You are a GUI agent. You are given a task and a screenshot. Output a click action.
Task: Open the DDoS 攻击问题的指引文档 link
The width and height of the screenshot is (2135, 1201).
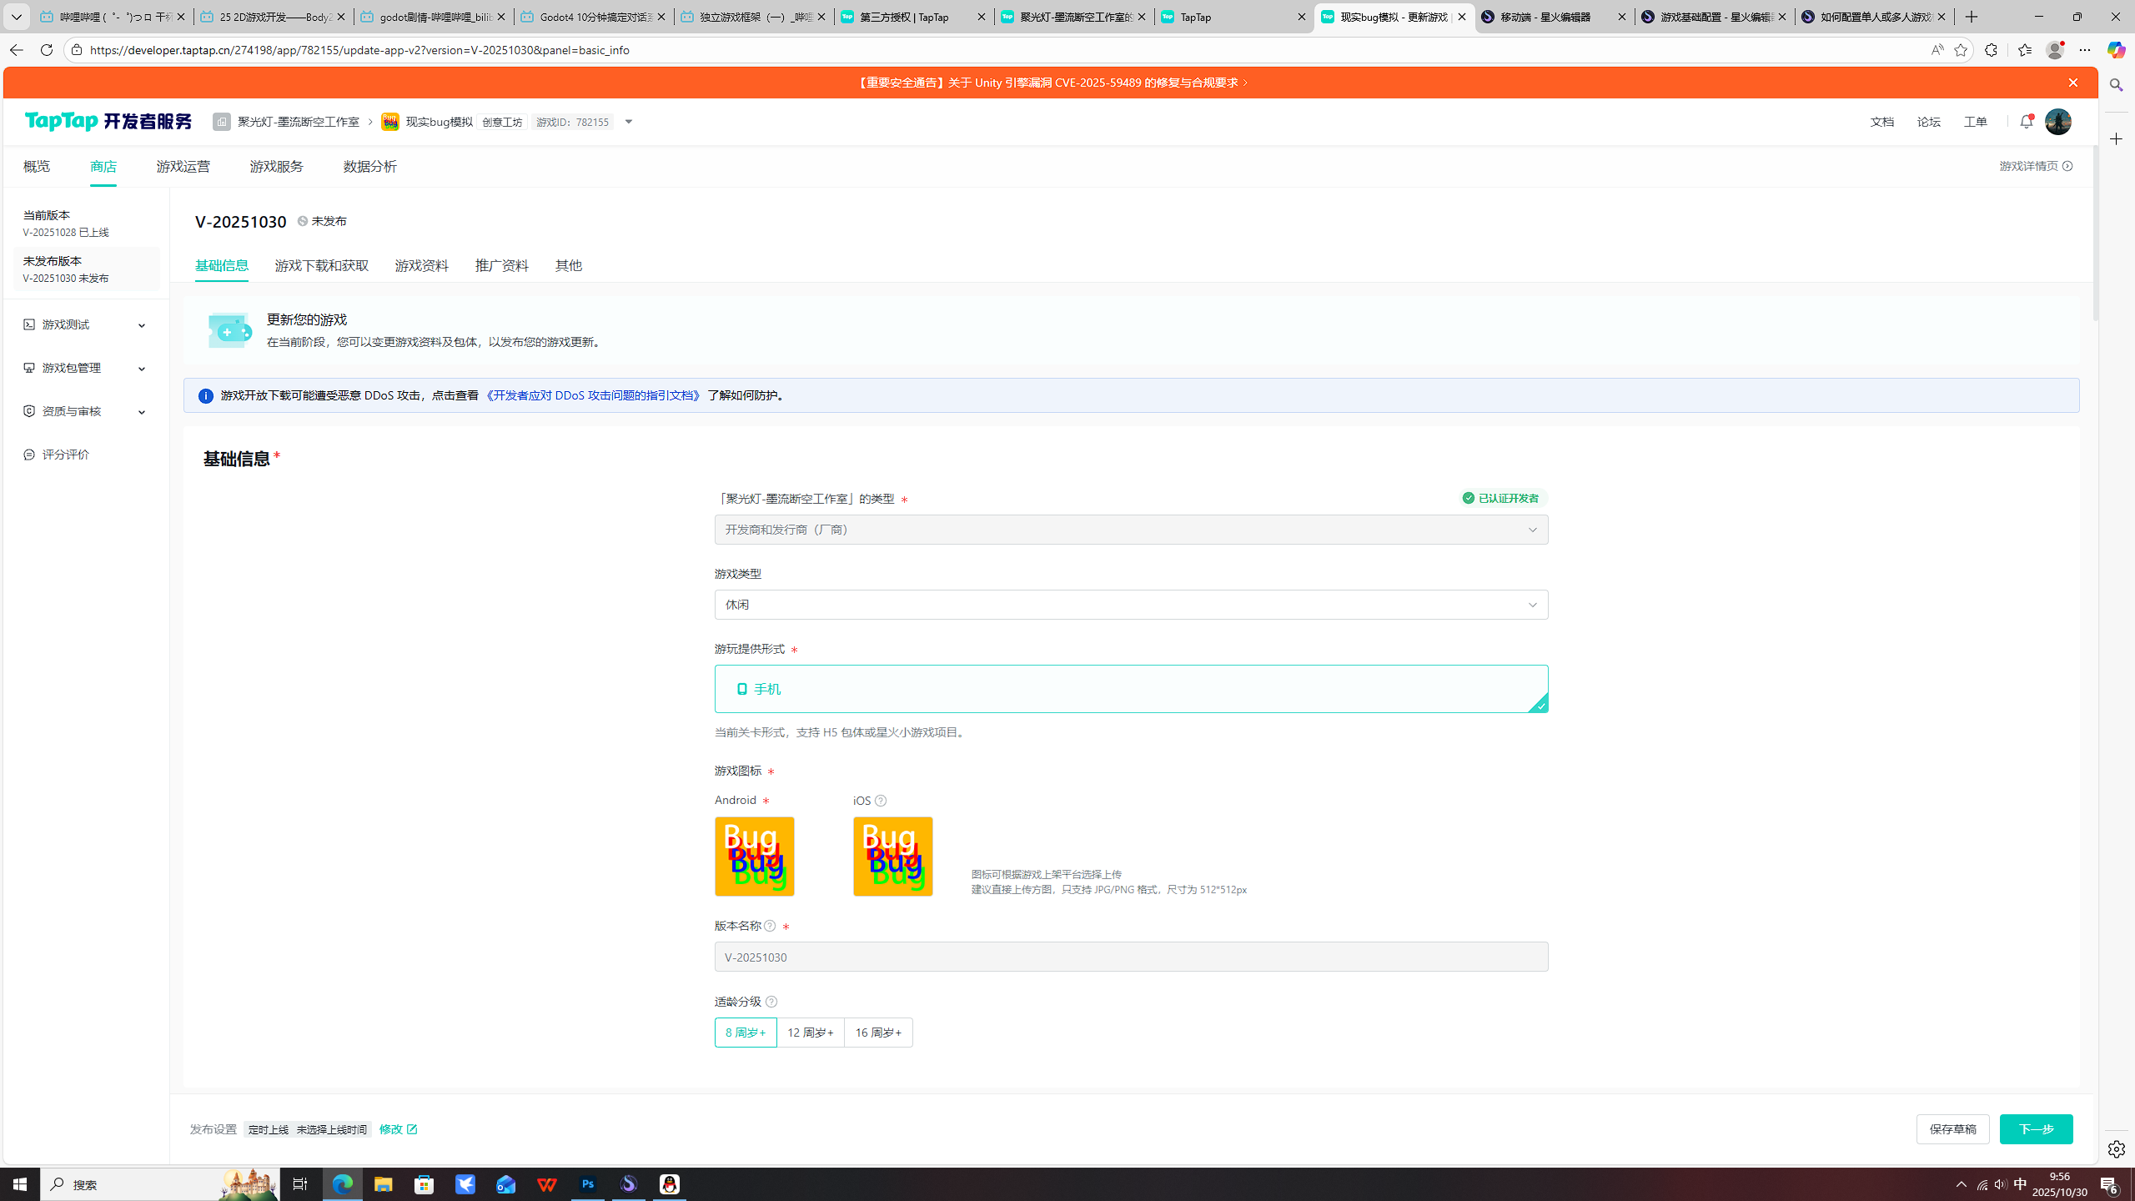(592, 395)
